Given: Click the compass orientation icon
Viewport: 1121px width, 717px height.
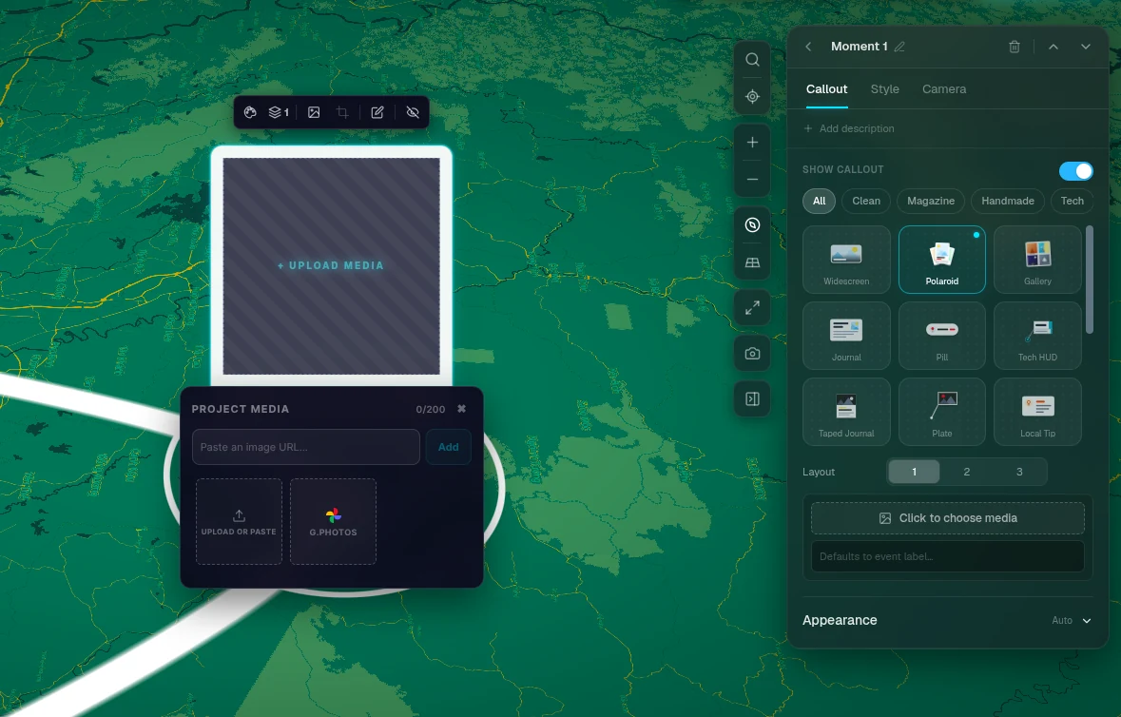Looking at the screenshot, I should tap(752, 225).
